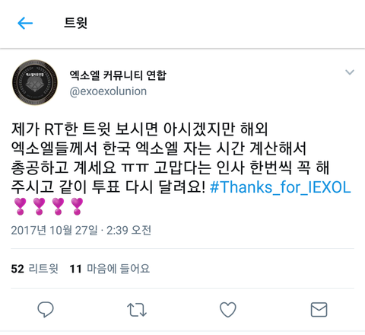Screen dimensions: 365x335
Task: Click the third purple heart emoji
Action: [x=58, y=206]
